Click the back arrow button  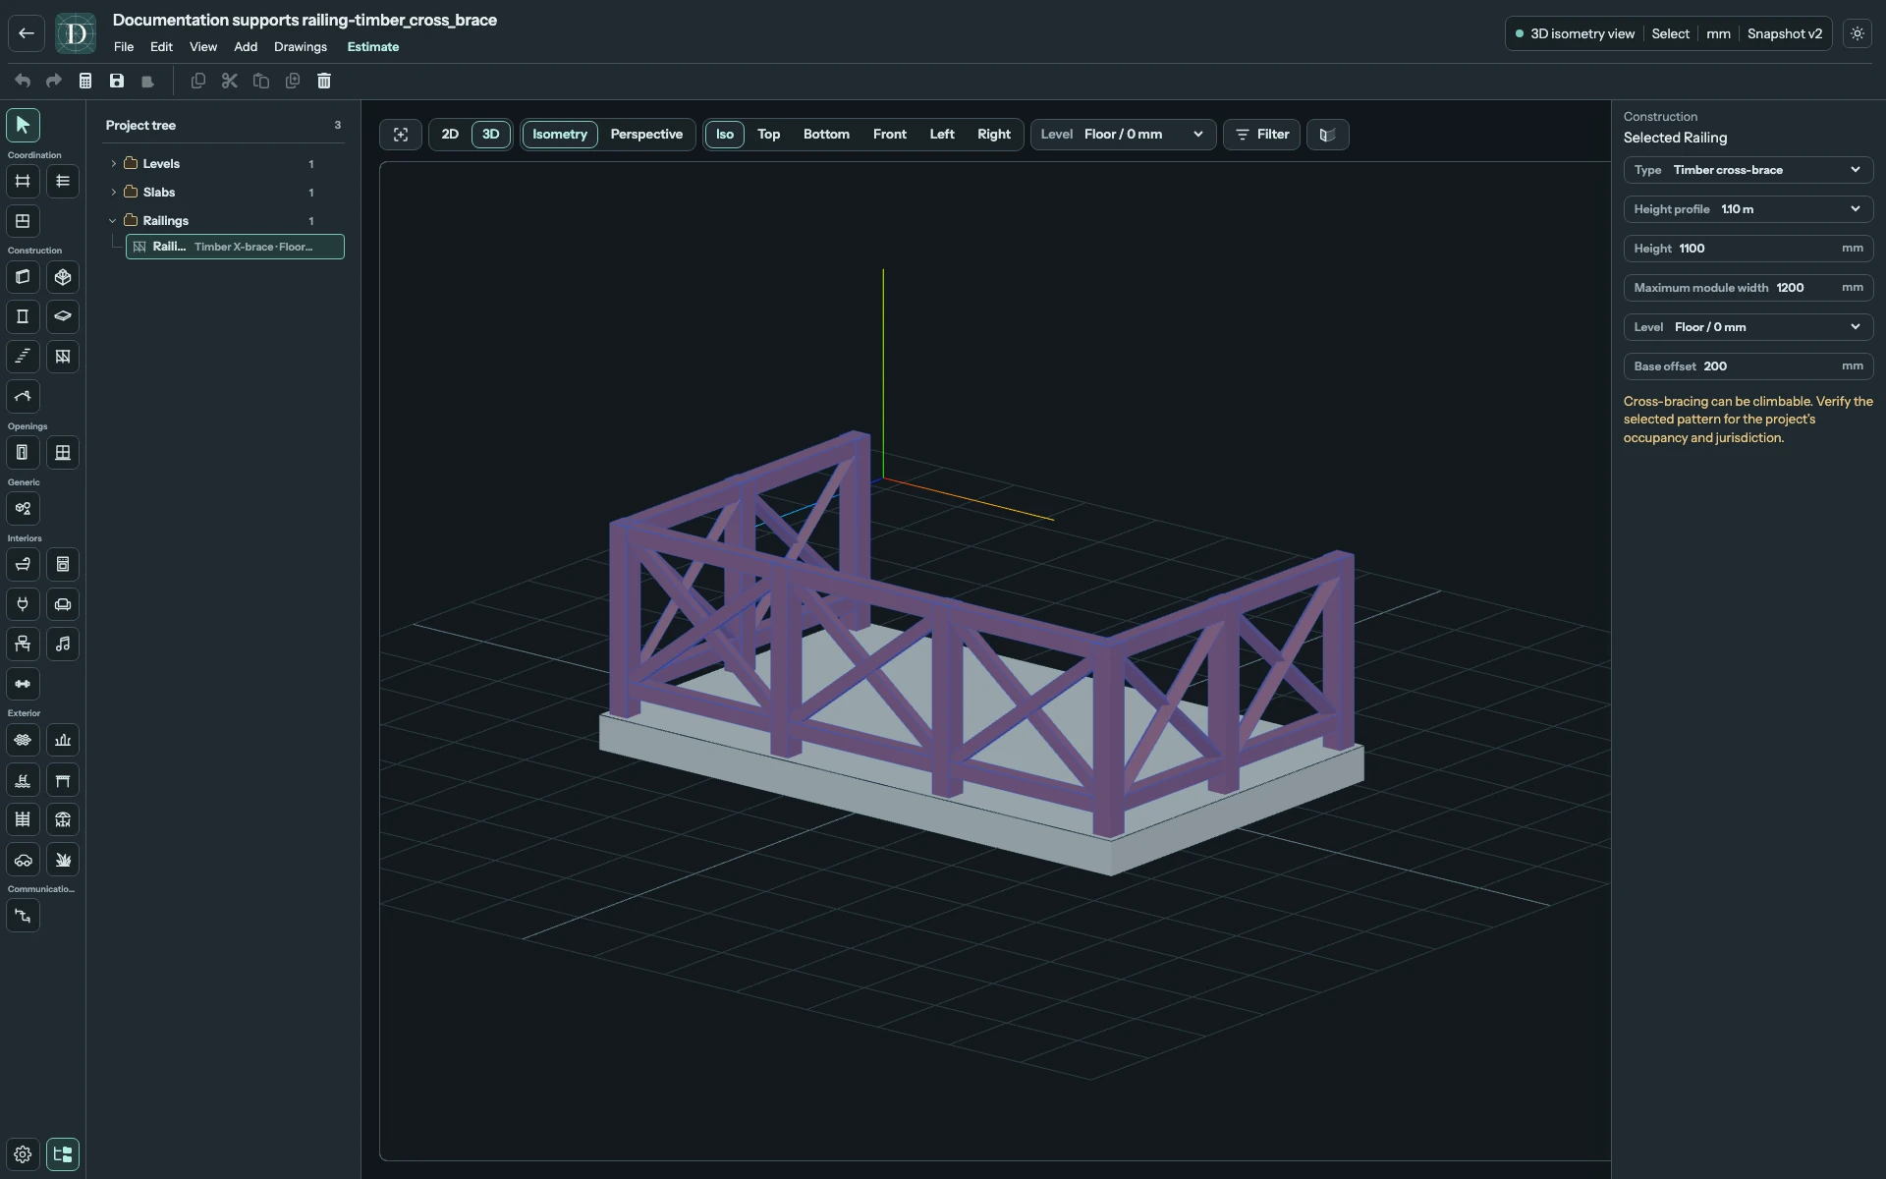27,33
